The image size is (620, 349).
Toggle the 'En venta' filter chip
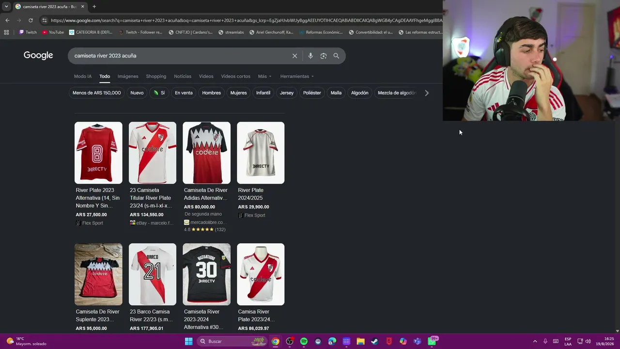[x=184, y=93]
